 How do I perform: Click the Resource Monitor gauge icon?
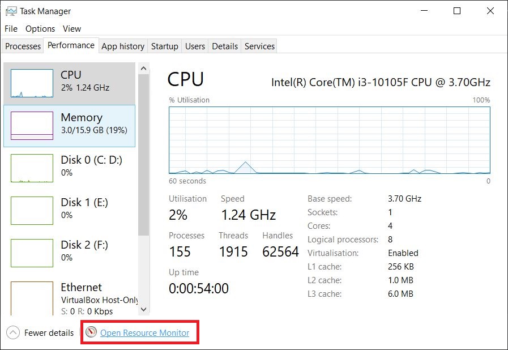(91, 332)
